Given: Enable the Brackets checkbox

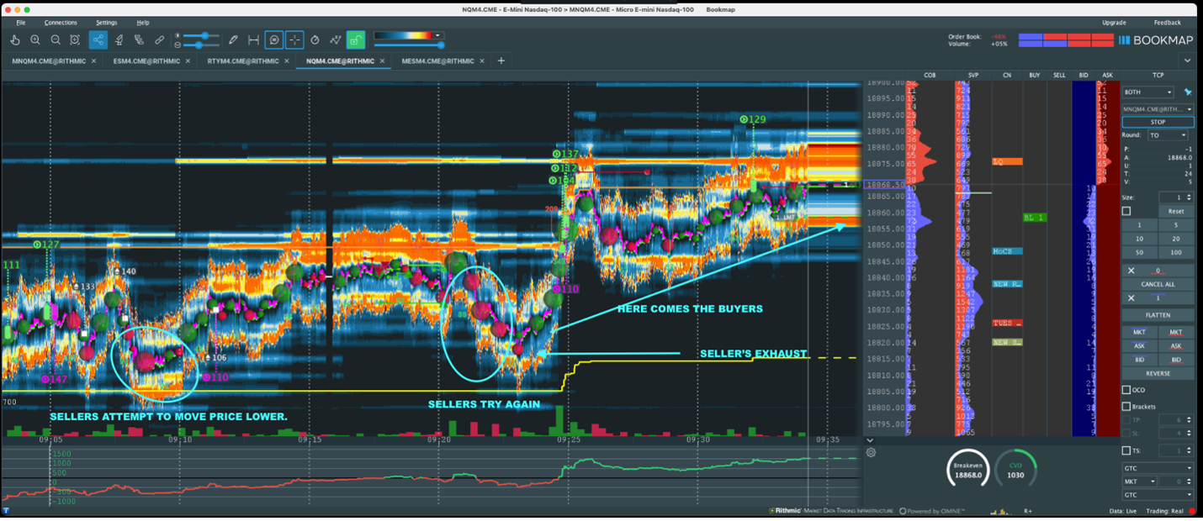Looking at the screenshot, I should coord(1126,407).
